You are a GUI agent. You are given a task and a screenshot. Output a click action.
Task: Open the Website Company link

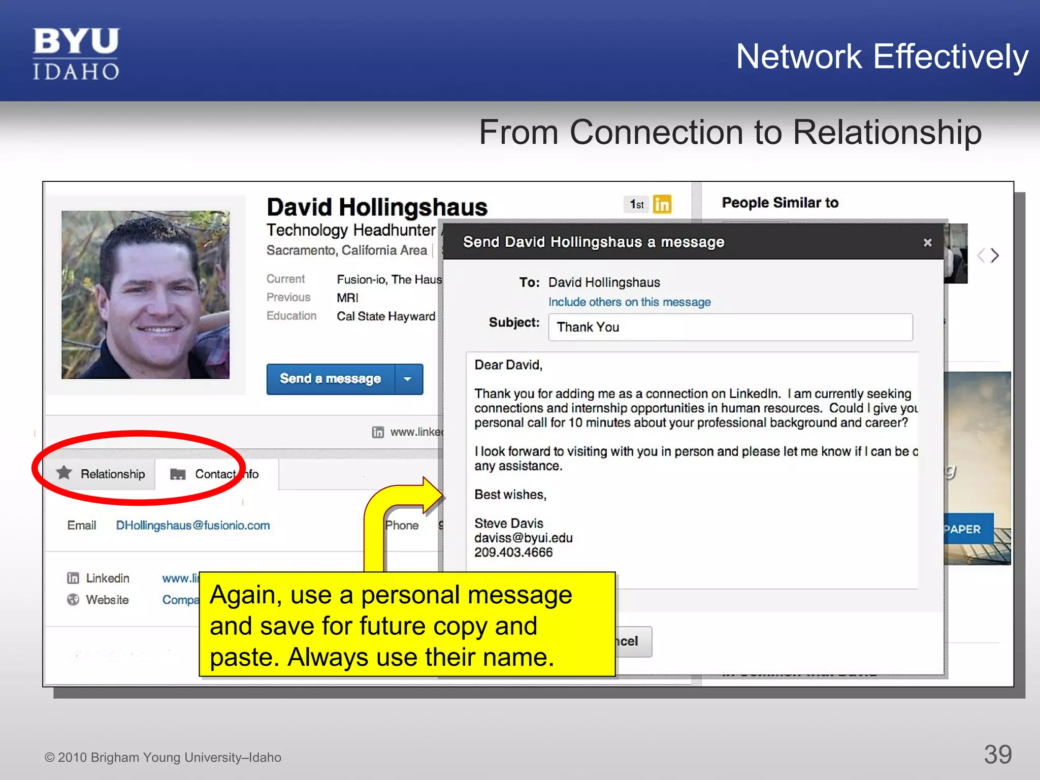(x=180, y=600)
